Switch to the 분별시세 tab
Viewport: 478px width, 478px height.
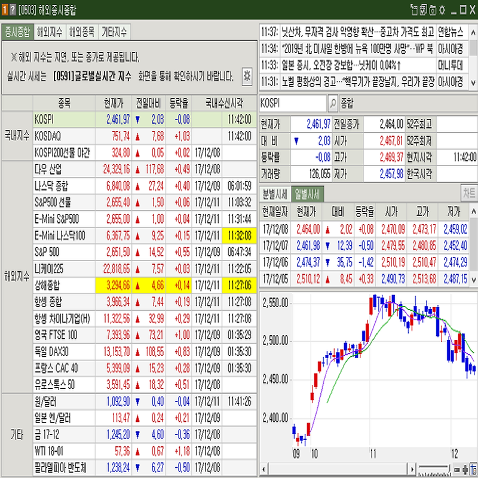[275, 194]
